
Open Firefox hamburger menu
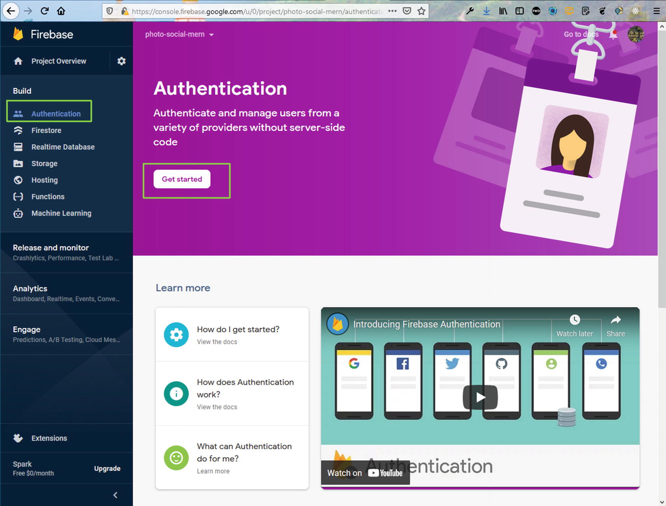pyautogui.click(x=656, y=11)
